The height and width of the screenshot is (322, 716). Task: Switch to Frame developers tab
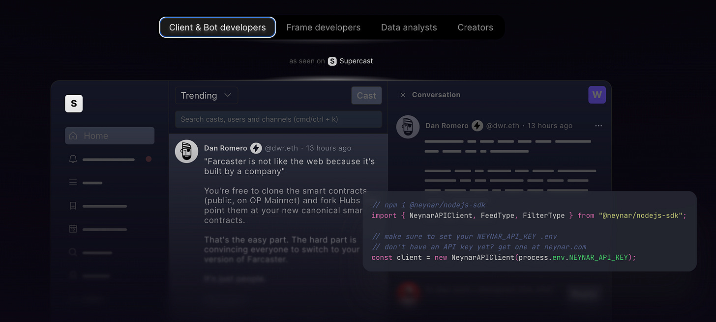(x=324, y=27)
